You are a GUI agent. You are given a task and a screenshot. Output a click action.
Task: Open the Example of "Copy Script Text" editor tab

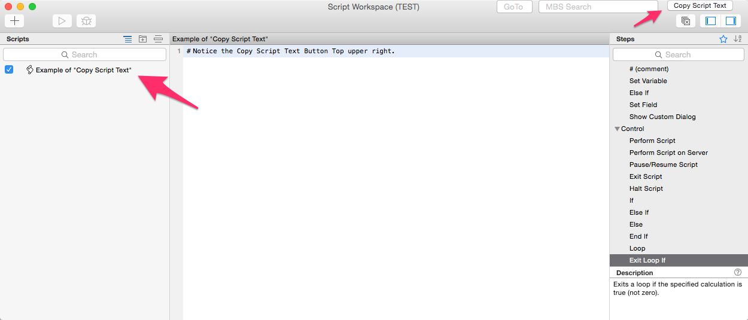point(220,39)
